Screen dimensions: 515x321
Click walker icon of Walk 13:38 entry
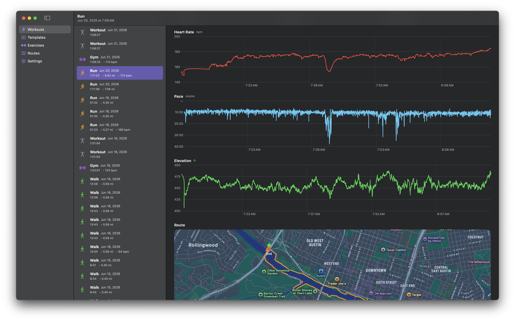click(x=82, y=195)
